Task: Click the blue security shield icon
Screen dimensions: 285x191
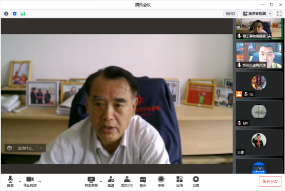Action: [14, 13]
